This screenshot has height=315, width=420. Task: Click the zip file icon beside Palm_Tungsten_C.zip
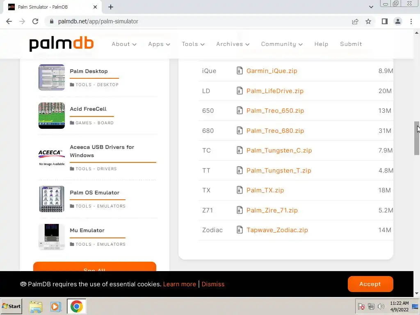click(x=240, y=150)
